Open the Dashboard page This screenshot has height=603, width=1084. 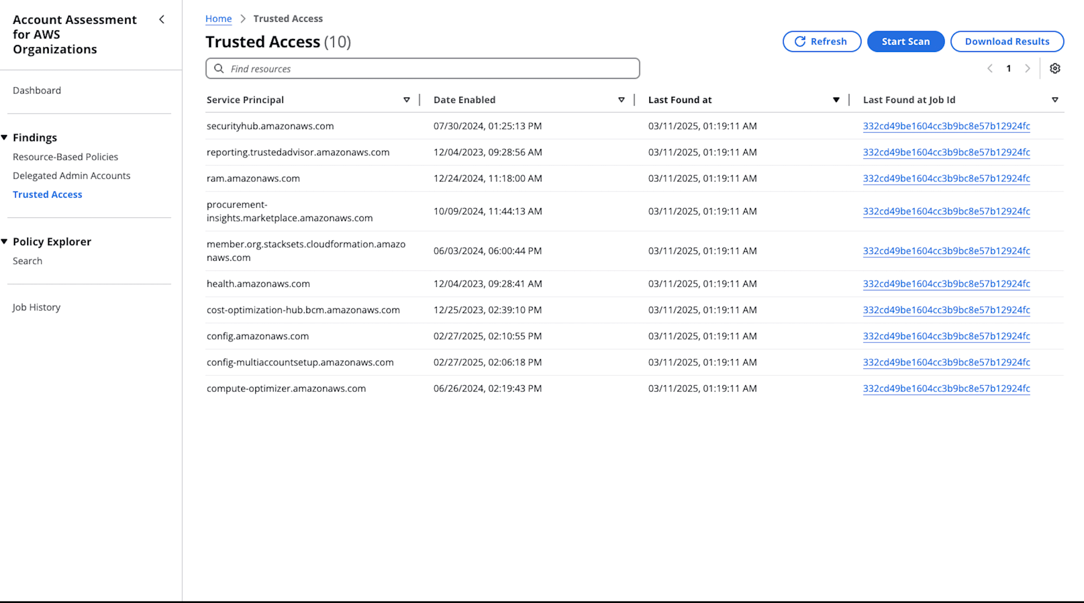click(x=37, y=90)
